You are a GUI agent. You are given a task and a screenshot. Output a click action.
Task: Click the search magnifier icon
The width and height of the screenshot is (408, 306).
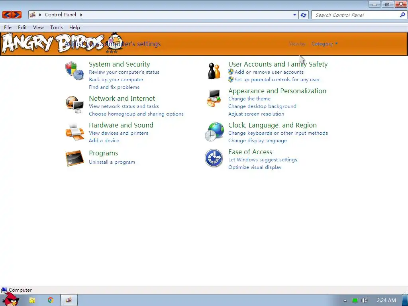point(402,15)
